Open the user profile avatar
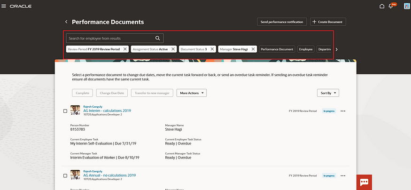411x190 pixels. 406,6
